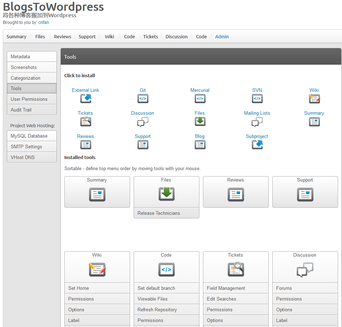Viewport: 342px width, 327px height.
Task: Install the Reviews tool icon
Action: coord(86,145)
